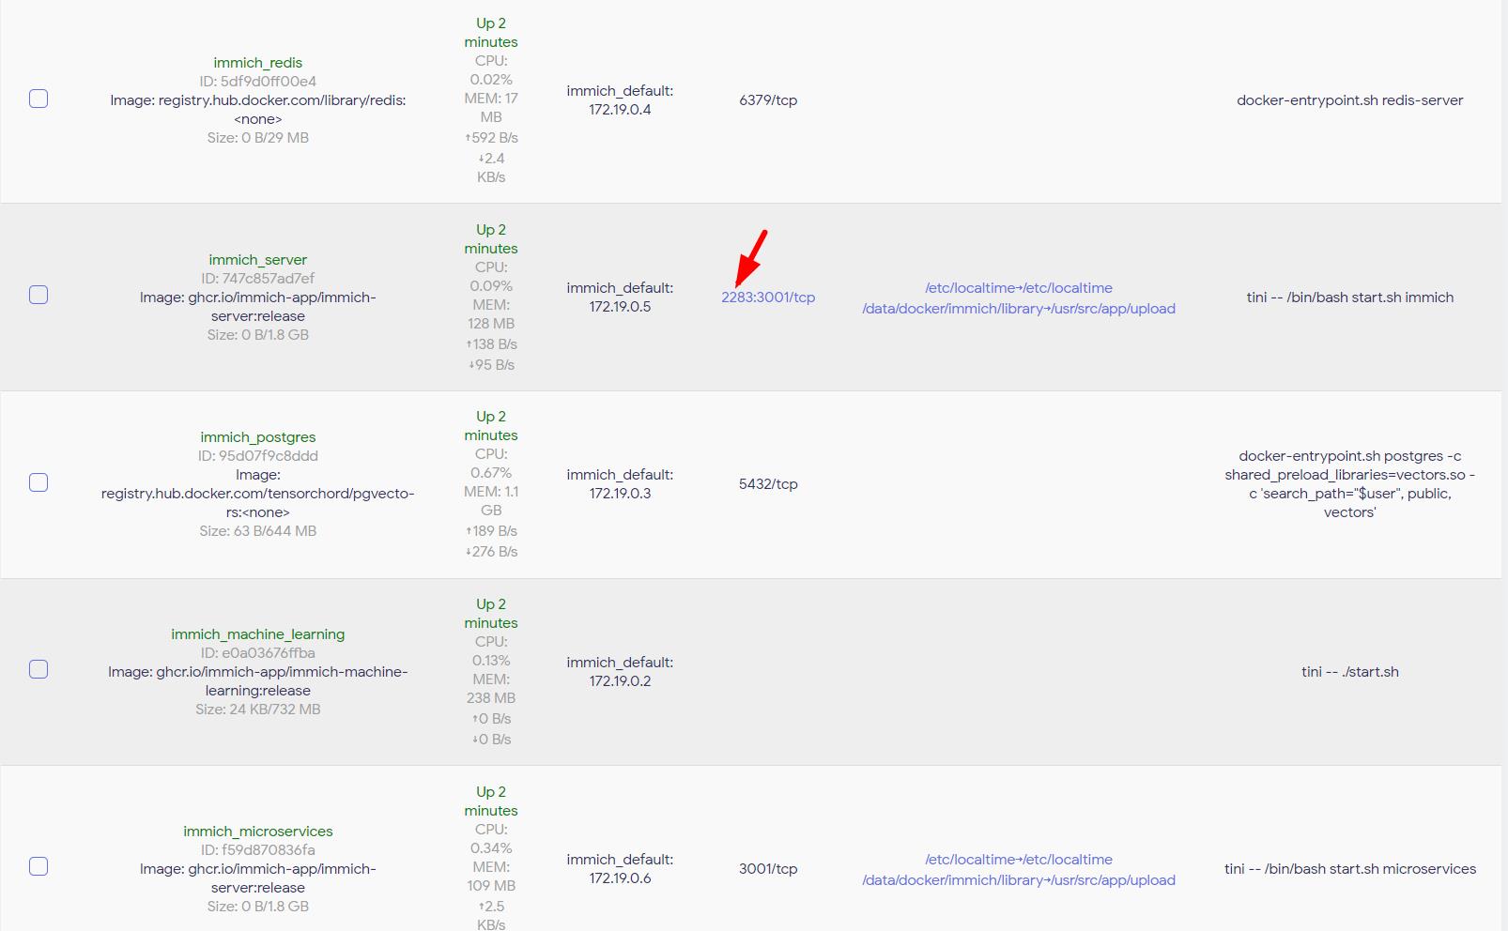Check the immich_postgres container checkbox
Image resolution: width=1508 pixels, height=931 pixels.
click(x=38, y=482)
